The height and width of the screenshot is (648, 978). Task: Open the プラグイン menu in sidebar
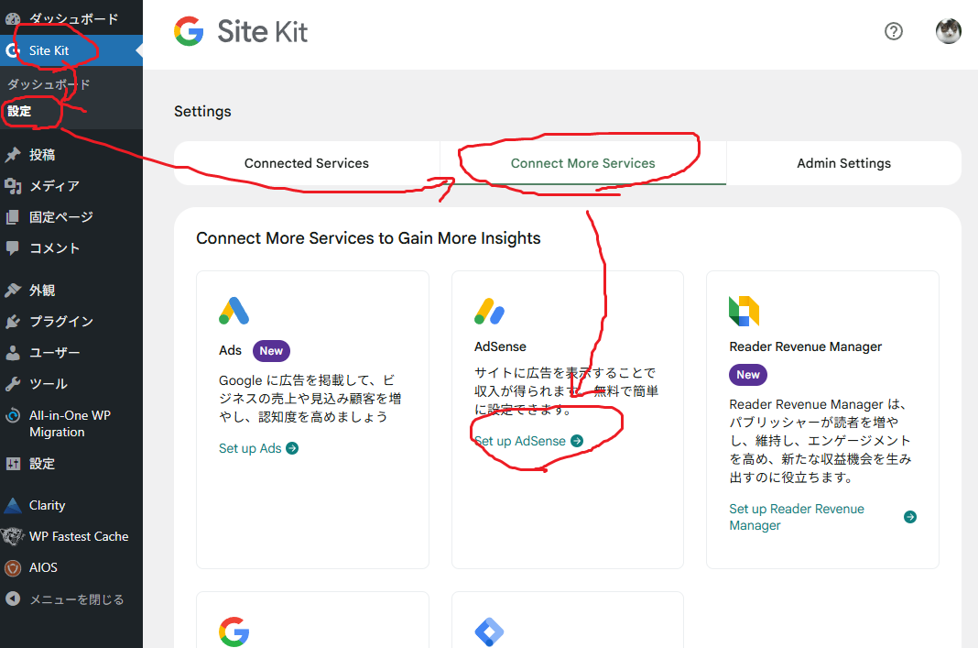tap(60, 321)
